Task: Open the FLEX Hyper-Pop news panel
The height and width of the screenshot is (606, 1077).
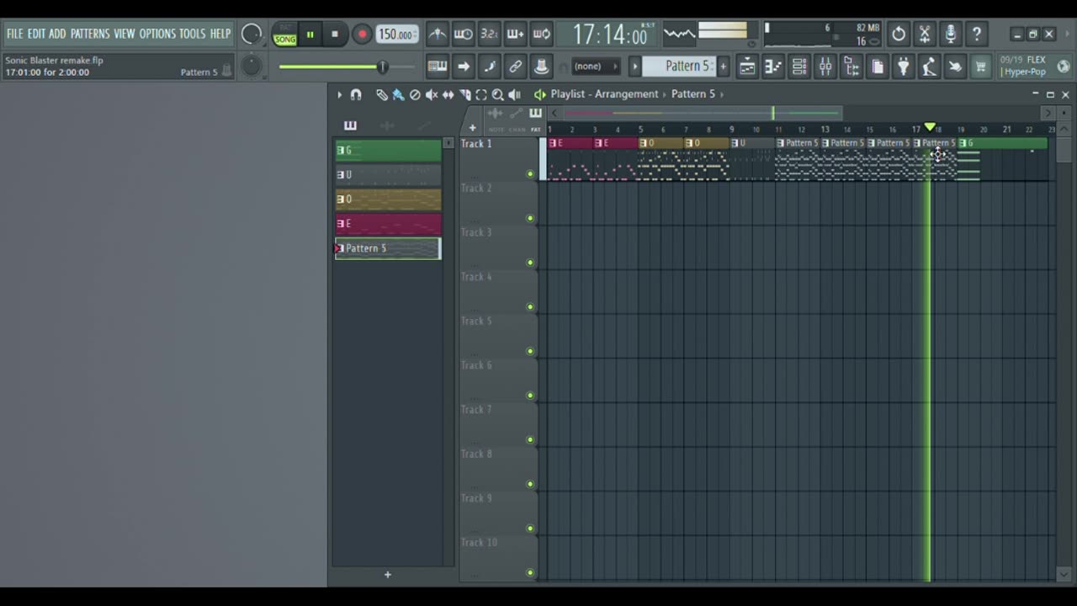Action: 1034,66
